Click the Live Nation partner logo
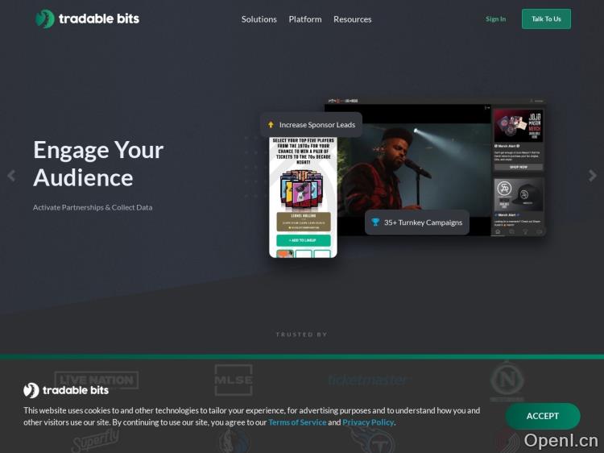Image resolution: width=604 pixels, height=453 pixels. 96,380
